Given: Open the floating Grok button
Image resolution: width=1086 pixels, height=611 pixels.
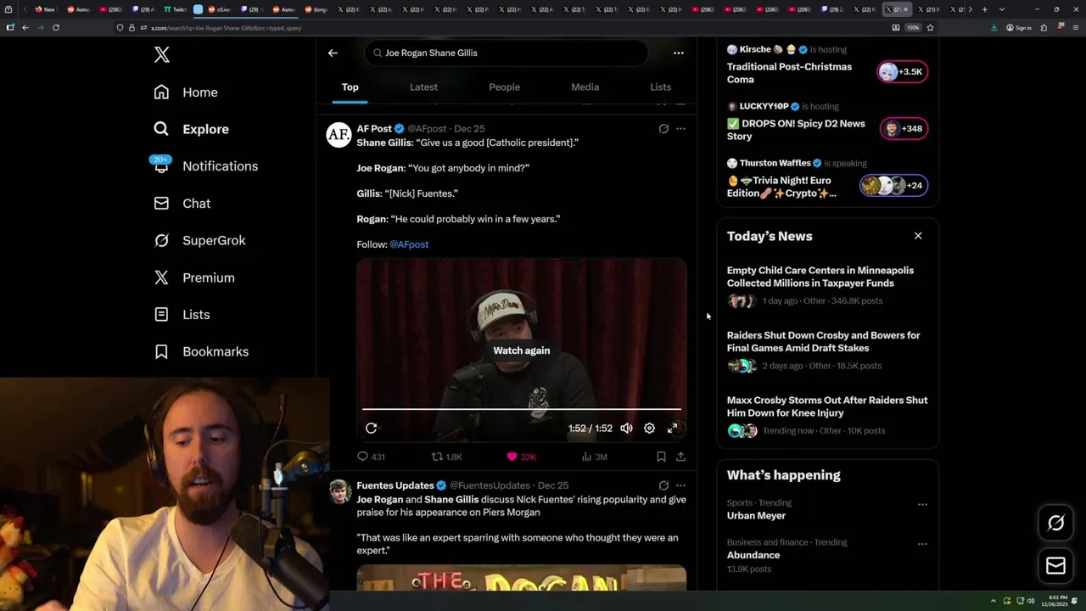Looking at the screenshot, I should (x=1055, y=524).
